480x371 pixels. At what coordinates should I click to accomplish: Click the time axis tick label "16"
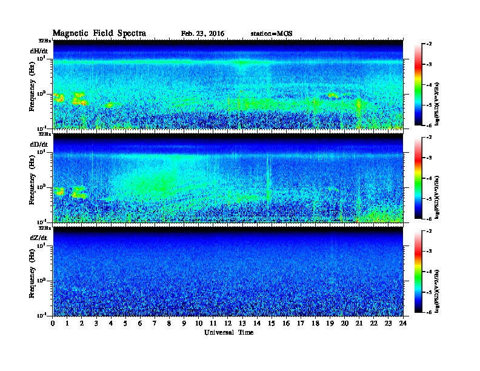pyautogui.click(x=286, y=324)
